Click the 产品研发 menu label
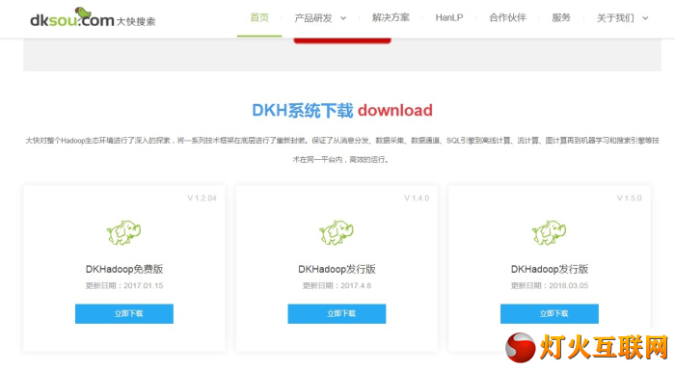The width and height of the screenshot is (675, 371). [x=313, y=18]
